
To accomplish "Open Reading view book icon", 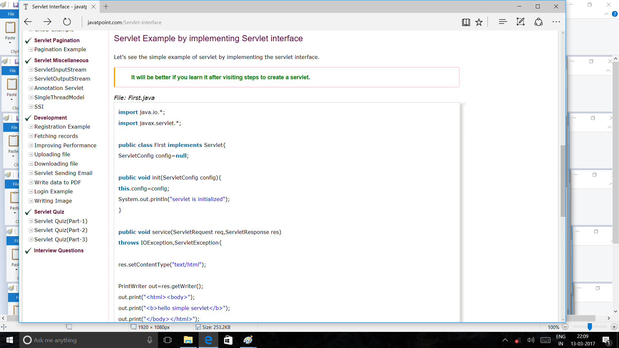I will coord(466,22).
